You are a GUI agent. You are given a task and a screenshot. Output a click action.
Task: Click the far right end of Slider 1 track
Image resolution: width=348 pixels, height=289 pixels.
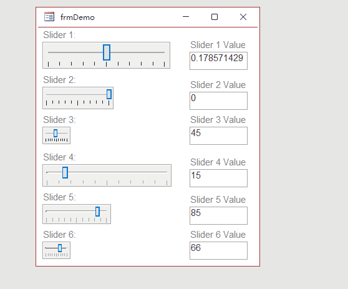164,52
